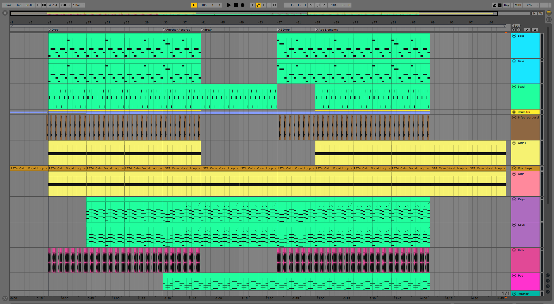The width and height of the screenshot is (554, 304).
Task: Click the Stop transport button
Action: [x=236, y=5]
